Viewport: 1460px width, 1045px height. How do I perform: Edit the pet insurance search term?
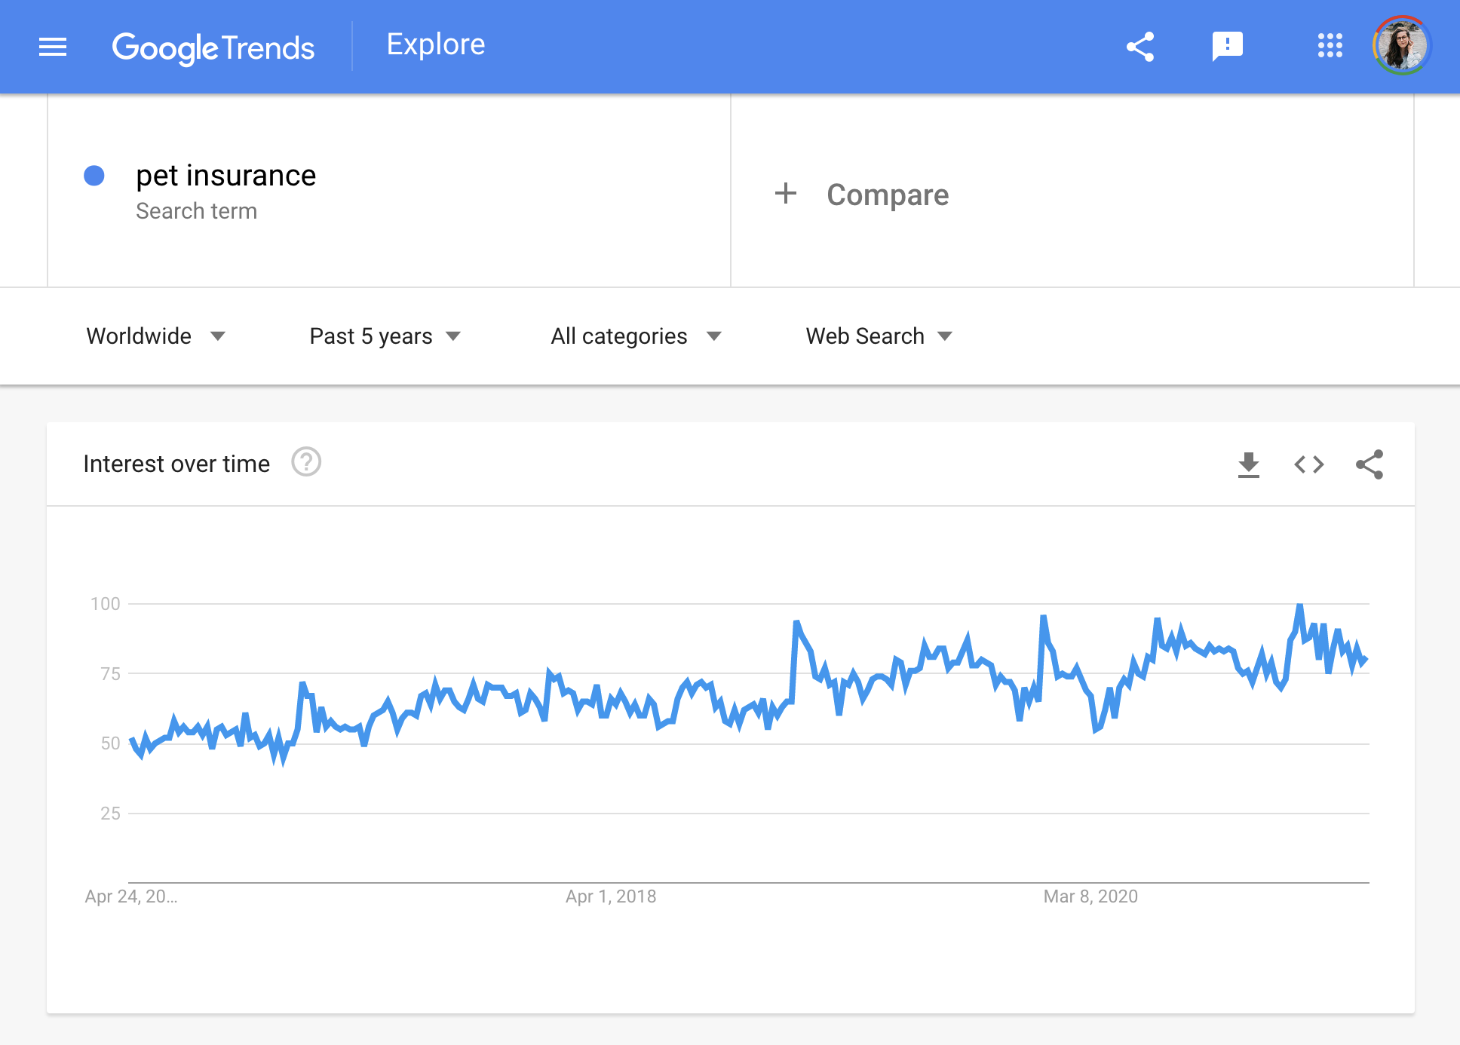(225, 176)
